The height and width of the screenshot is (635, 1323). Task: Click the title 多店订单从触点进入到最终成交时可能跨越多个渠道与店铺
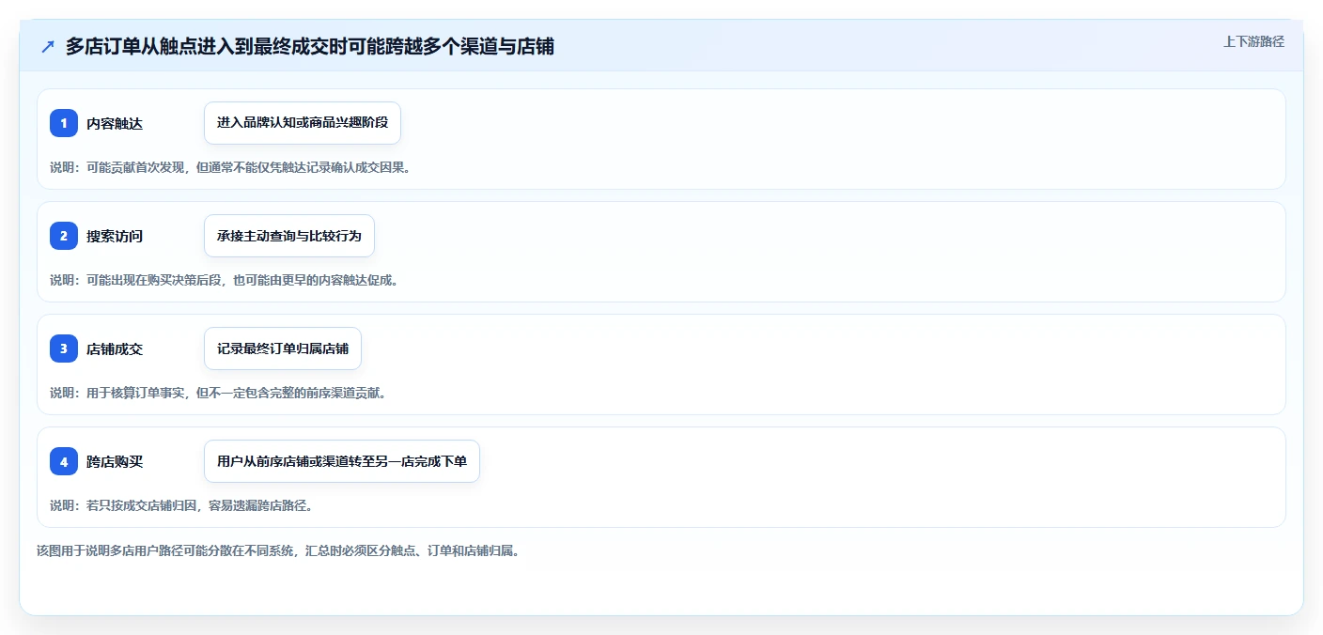tap(310, 46)
